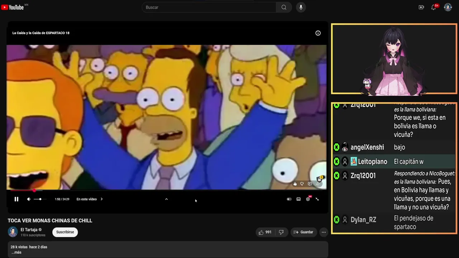Exit full screen with the shrink arrows

[317, 199]
